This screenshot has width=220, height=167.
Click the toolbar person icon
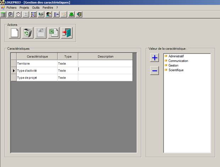[49, 15]
